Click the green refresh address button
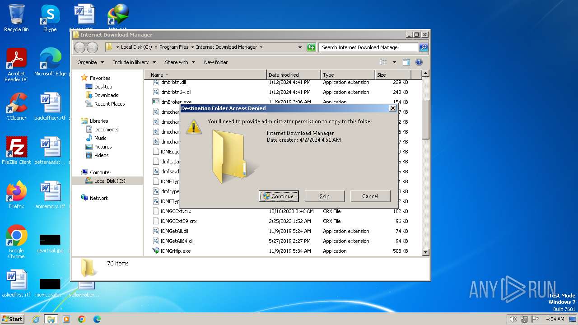 point(311,47)
